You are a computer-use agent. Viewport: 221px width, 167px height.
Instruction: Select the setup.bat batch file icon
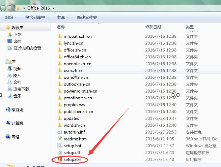(x=59, y=146)
